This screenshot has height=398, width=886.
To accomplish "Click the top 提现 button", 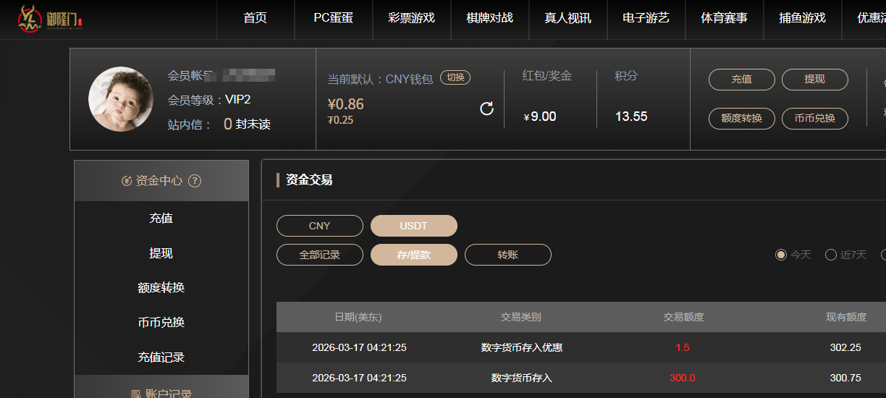I will click(x=814, y=80).
